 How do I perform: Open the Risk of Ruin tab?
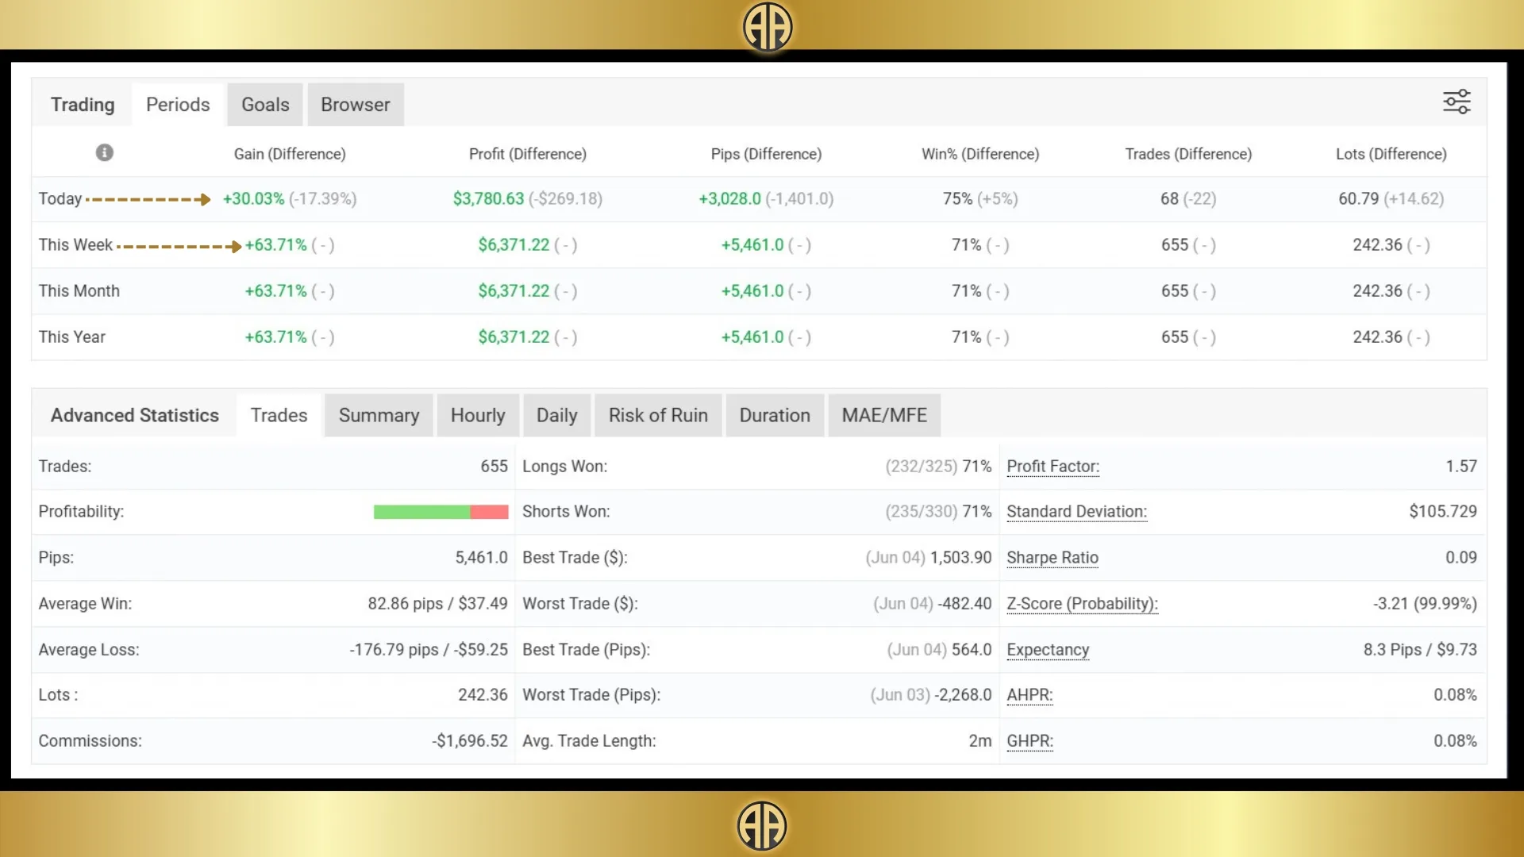pos(658,415)
